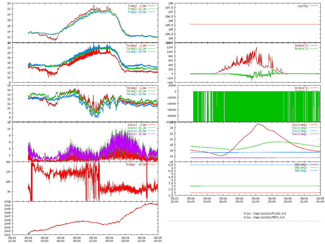Choose the 'GW2(deg)' legend entry
325x244 pixels.
301,167
